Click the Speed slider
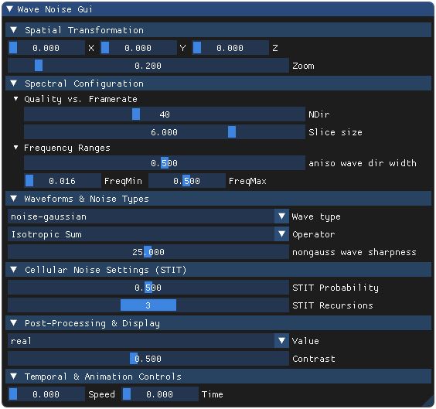436x409 pixels. (46, 394)
